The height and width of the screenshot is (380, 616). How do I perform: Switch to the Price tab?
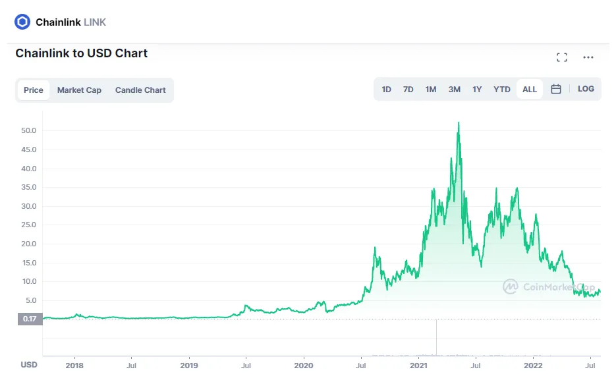tap(34, 90)
